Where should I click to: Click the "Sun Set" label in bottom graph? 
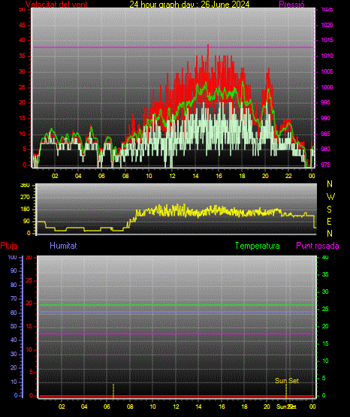287,381
